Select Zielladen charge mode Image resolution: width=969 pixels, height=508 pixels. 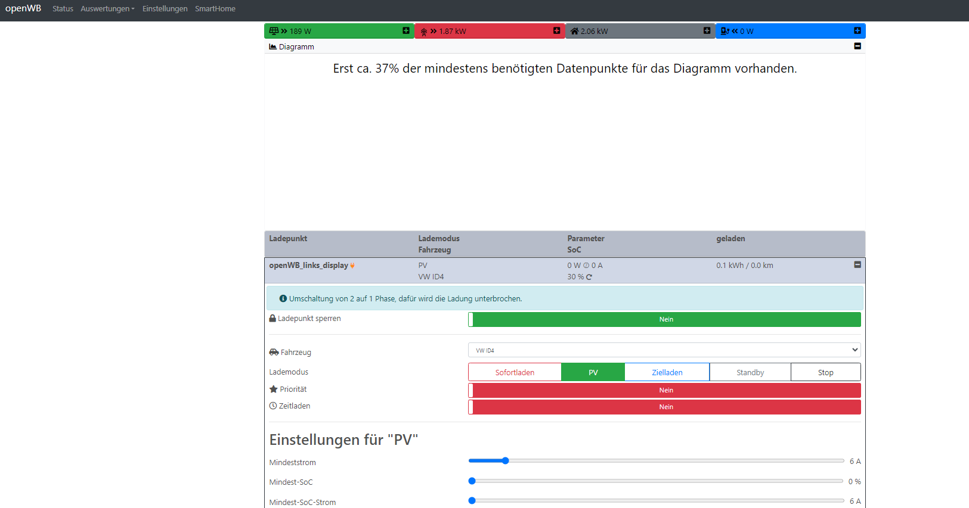coord(667,373)
